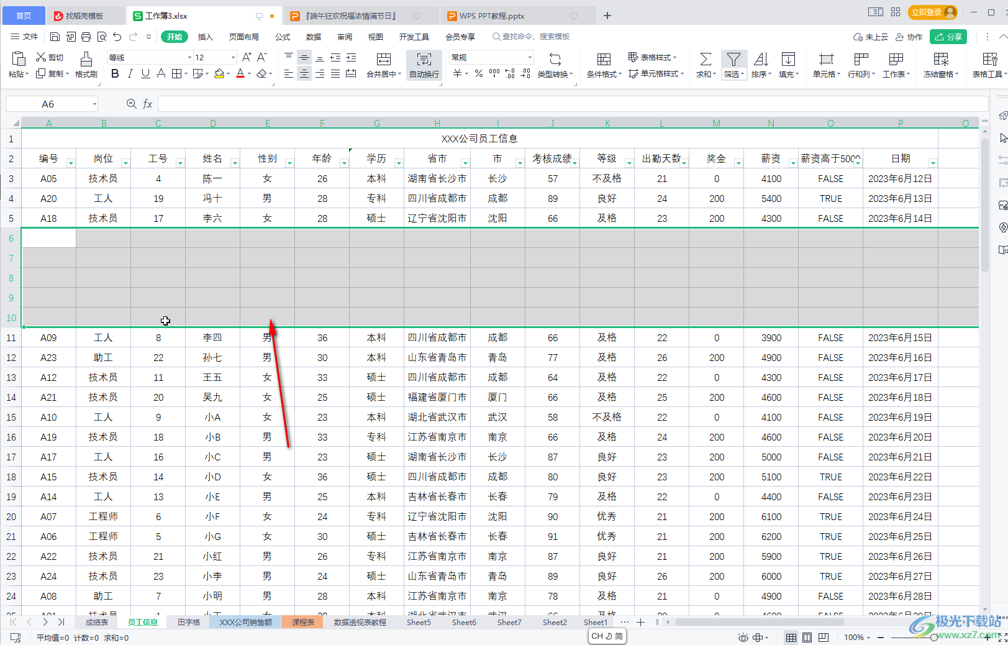Image resolution: width=1008 pixels, height=645 pixels.
Task: Click the formula bar input field
Action: tap(572, 104)
